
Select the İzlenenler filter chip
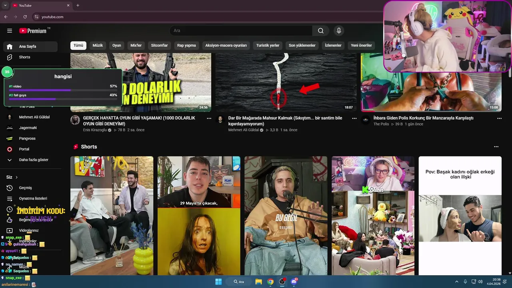(x=333, y=46)
